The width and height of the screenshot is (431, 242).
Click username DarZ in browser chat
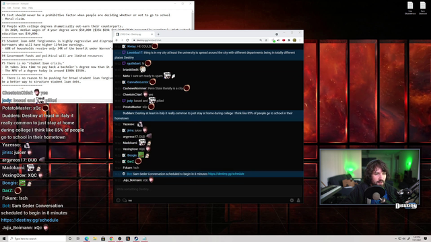tap(130, 161)
